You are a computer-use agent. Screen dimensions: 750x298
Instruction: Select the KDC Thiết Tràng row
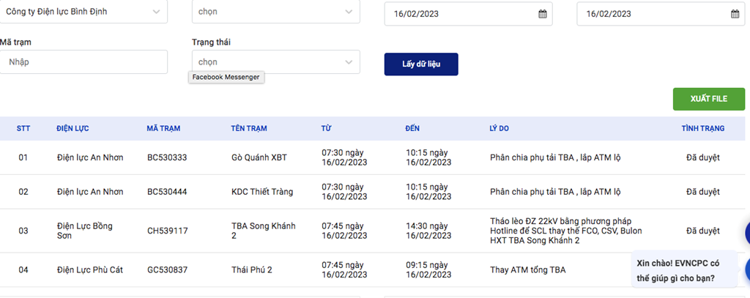(261, 192)
